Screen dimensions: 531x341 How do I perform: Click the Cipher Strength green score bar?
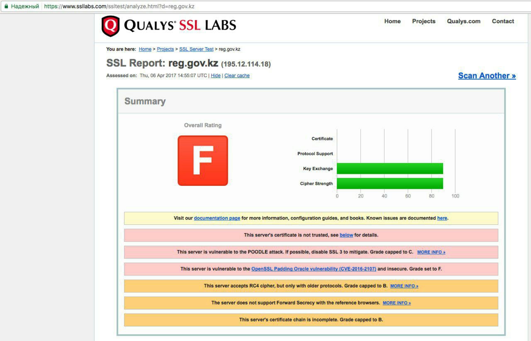[x=390, y=183]
